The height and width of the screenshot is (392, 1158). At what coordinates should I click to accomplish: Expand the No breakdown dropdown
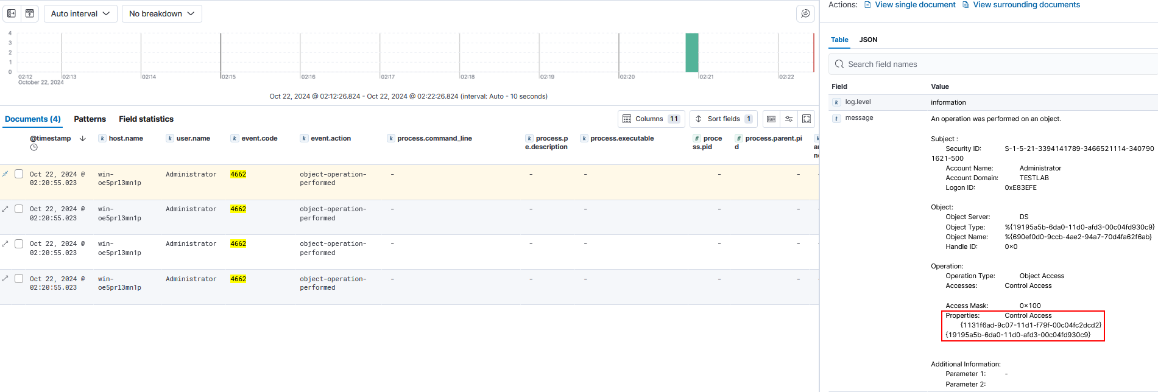(161, 13)
